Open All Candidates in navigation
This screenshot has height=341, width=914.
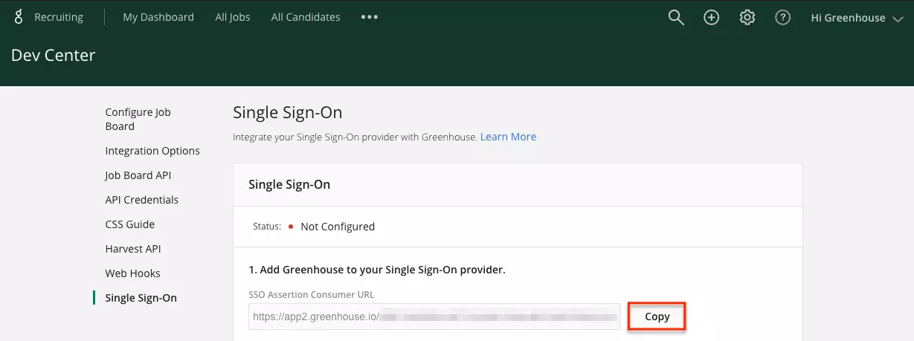tap(306, 17)
